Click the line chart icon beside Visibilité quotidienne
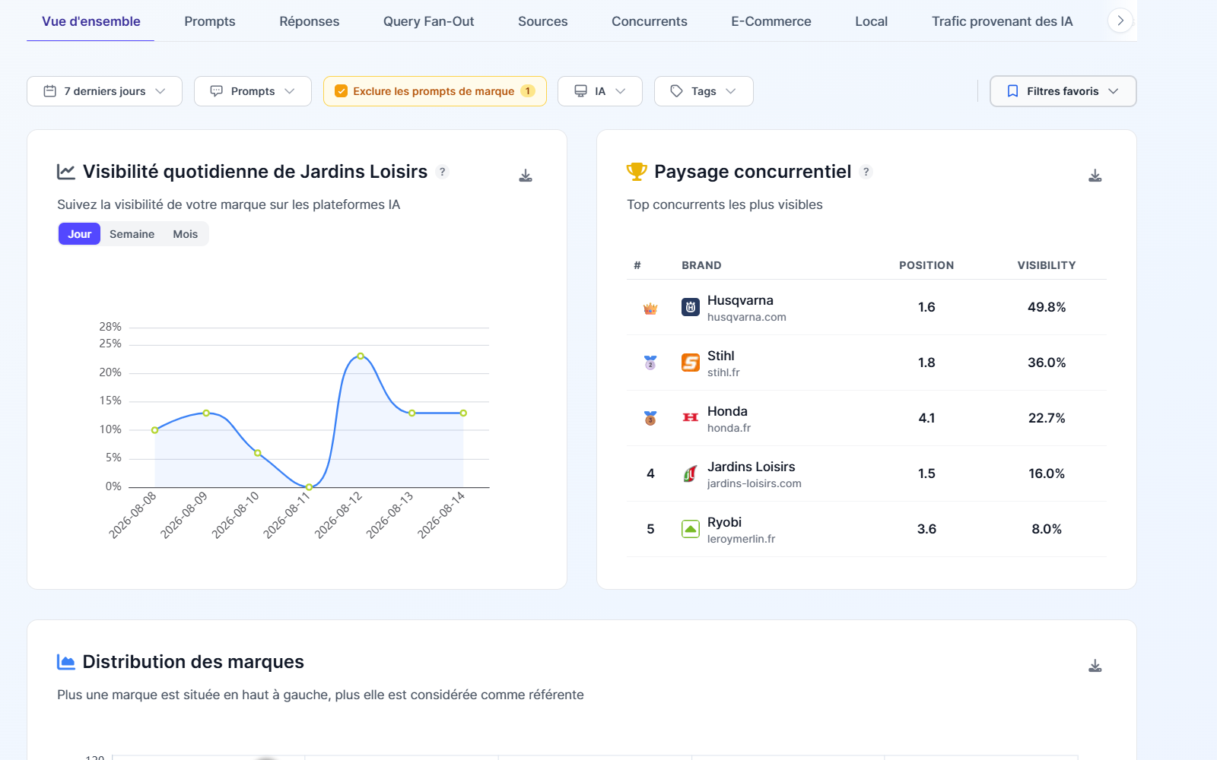The image size is (1217, 760). [66, 172]
